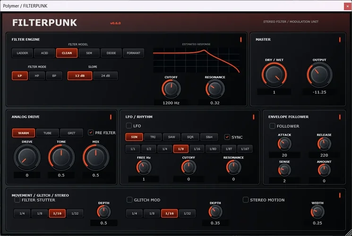
Task: Select the TUBE drive type
Action: click(x=47, y=133)
